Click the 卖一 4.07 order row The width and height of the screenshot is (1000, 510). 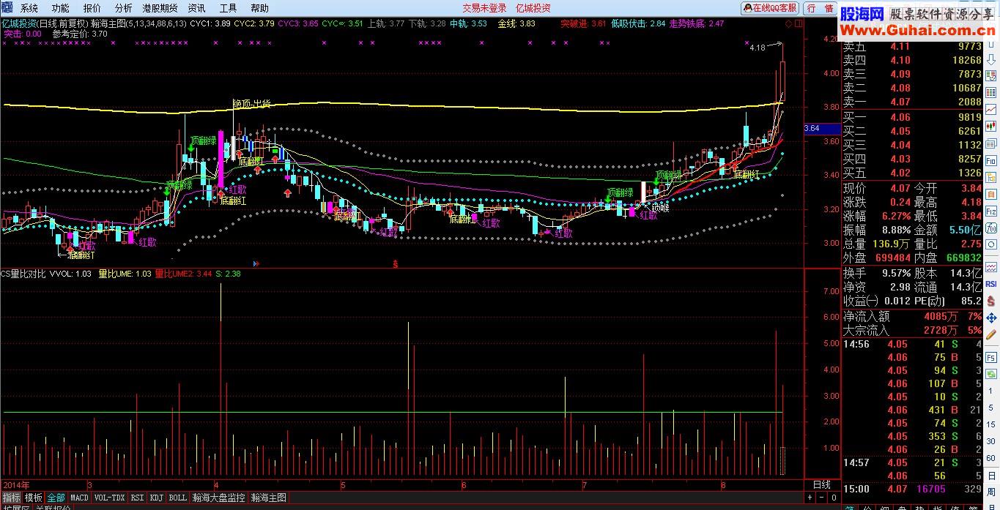click(912, 102)
